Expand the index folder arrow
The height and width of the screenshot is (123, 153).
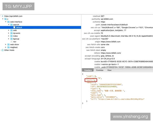(9, 36)
